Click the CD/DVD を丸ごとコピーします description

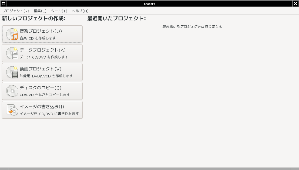tap(45, 95)
